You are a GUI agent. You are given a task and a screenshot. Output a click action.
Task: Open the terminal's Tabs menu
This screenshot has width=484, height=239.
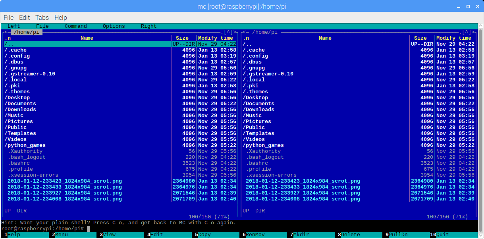[x=42, y=17]
